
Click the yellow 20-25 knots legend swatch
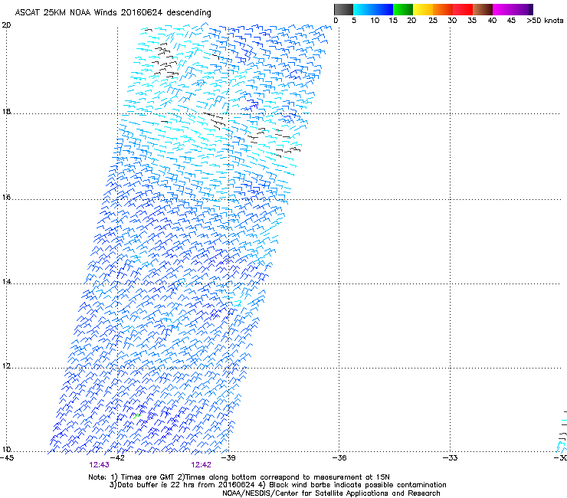point(423,9)
